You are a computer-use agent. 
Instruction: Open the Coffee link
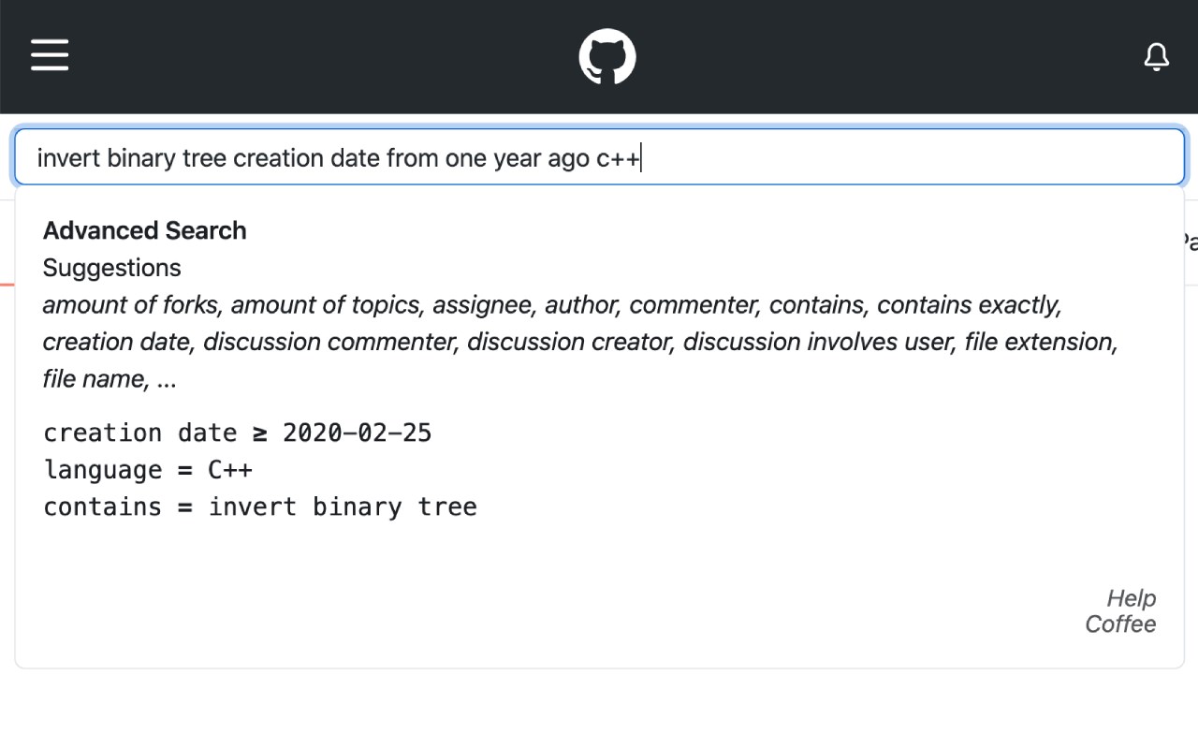click(x=1120, y=624)
